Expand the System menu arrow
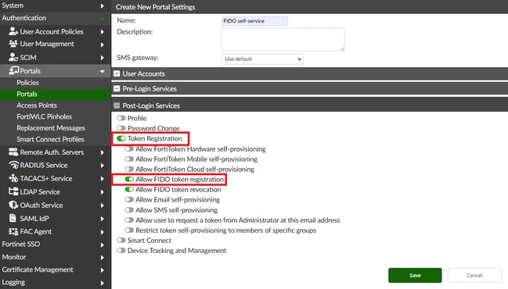 click(x=102, y=5)
